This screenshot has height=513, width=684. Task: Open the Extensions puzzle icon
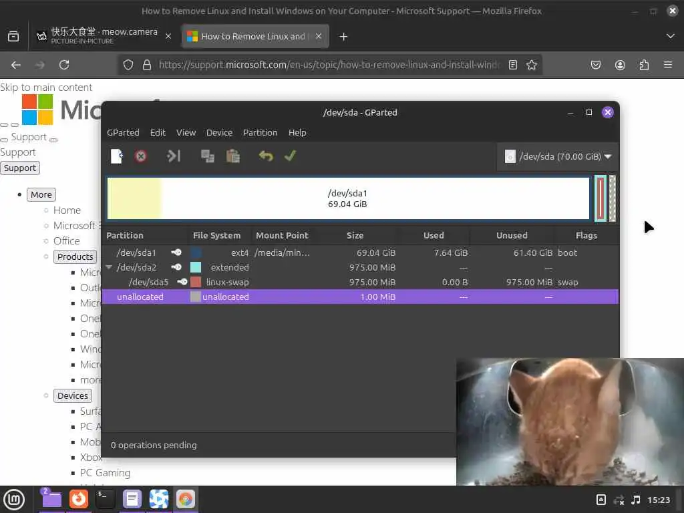[x=645, y=65]
